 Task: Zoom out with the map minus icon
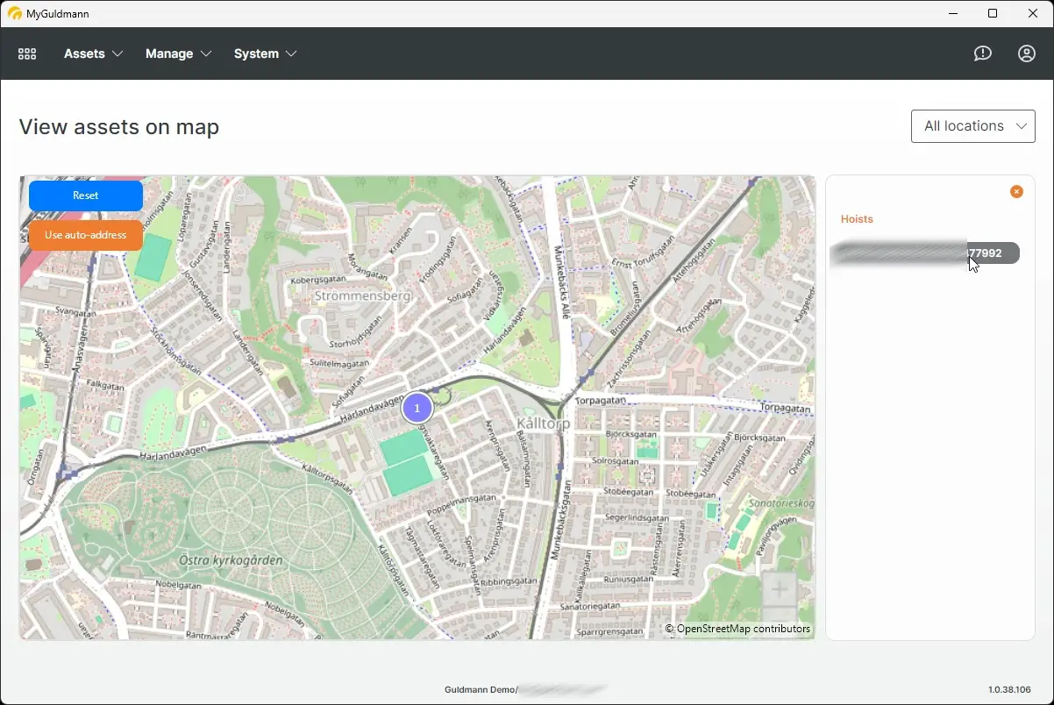pyautogui.click(x=780, y=615)
